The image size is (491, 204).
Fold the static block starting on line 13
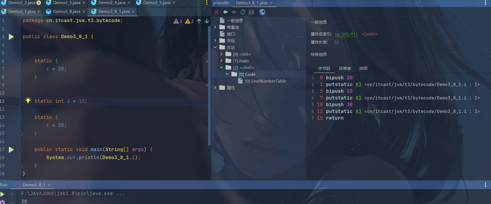point(20,117)
